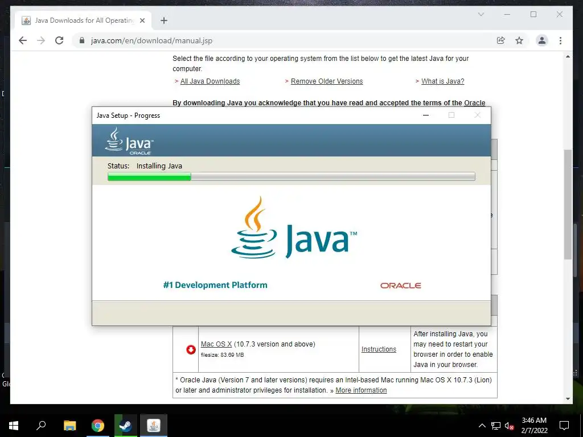Open the Chrome profile avatar menu

pos(542,40)
